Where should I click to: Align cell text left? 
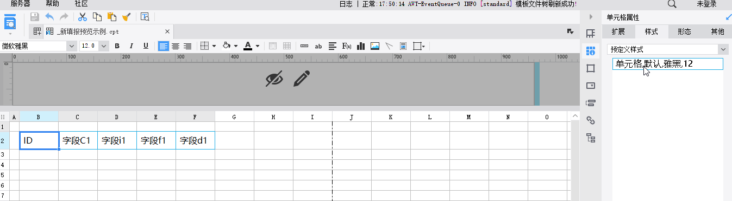coord(163,46)
